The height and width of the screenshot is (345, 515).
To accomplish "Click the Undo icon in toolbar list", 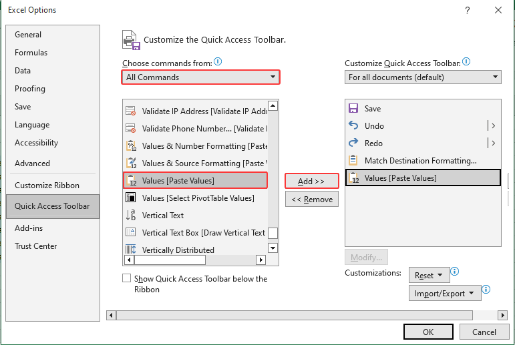I will click(x=353, y=126).
